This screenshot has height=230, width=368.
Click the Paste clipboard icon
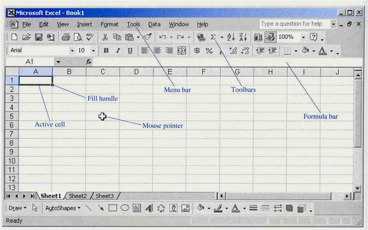pyautogui.click(x=129, y=37)
